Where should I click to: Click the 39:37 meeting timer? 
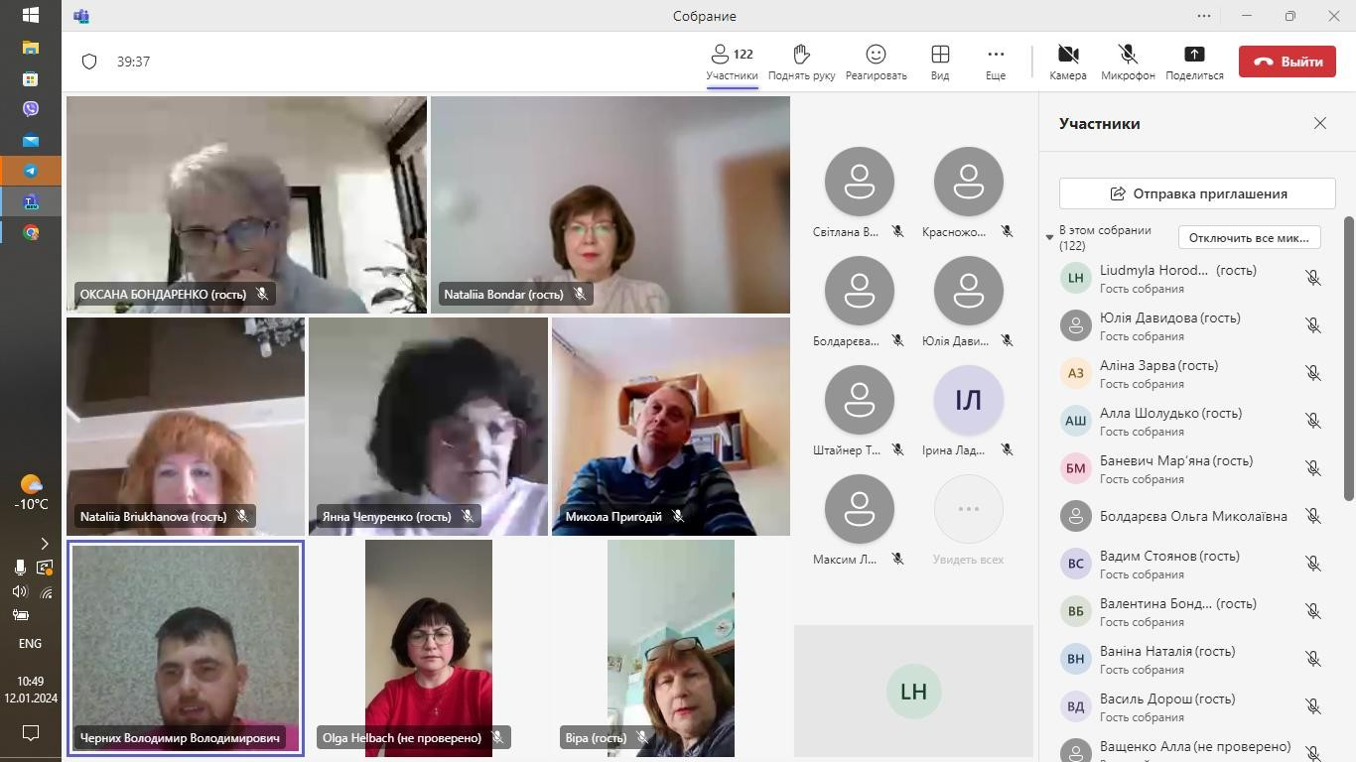click(133, 62)
